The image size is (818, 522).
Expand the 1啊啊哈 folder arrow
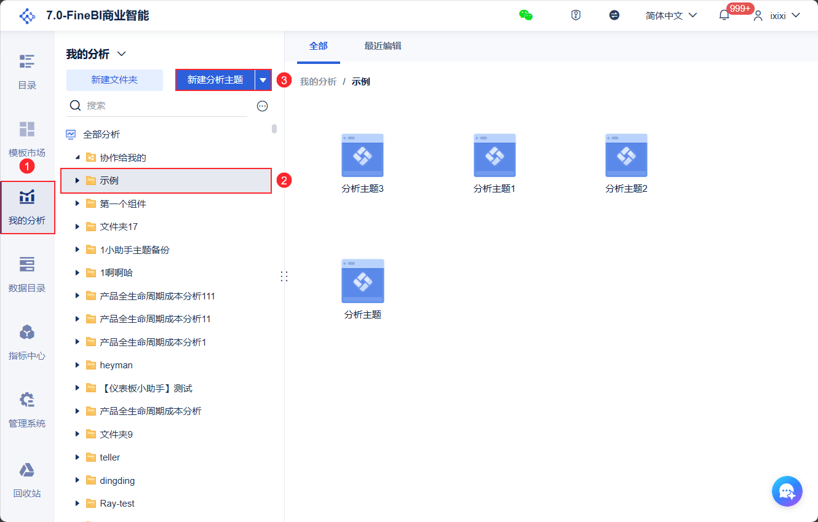[77, 272]
